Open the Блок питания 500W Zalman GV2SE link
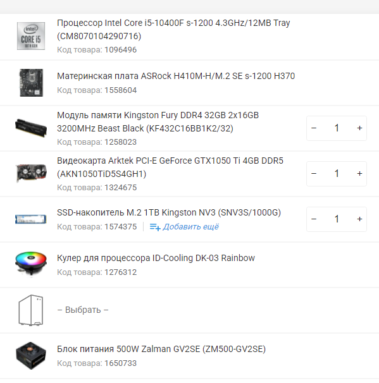379x383 pixels. click(161, 349)
